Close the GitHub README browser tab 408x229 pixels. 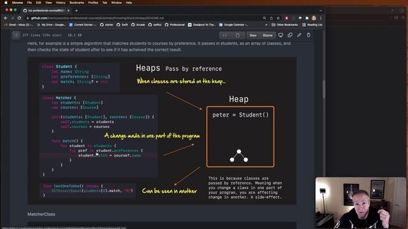68,10
